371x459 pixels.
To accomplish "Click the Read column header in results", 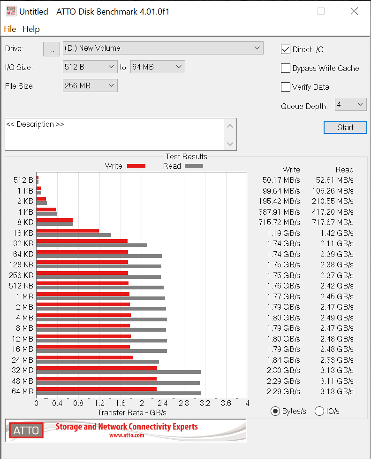I will [x=344, y=170].
